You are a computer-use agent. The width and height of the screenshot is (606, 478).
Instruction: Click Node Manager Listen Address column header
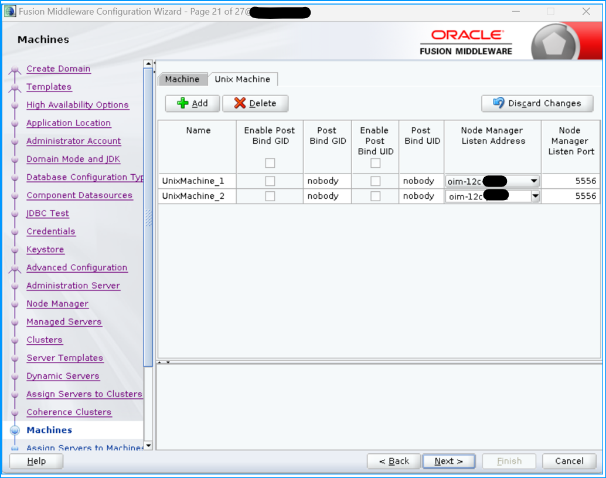click(x=493, y=147)
